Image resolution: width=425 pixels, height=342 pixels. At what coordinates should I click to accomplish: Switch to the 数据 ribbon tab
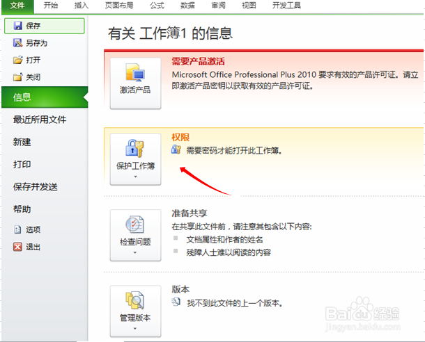(x=187, y=6)
